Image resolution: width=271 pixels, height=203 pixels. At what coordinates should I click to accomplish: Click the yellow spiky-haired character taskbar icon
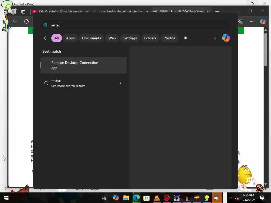tap(207, 198)
